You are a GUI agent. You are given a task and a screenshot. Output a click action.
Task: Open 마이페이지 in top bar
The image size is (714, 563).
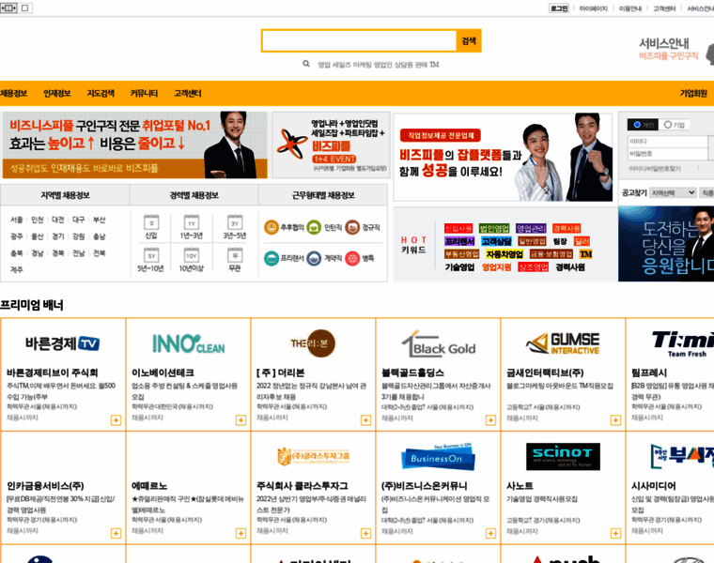[x=594, y=8]
